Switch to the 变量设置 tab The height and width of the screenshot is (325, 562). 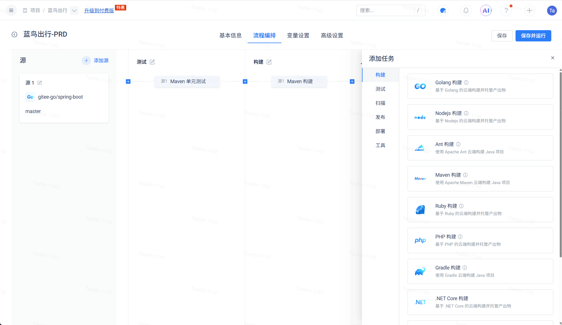pyautogui.click(x=298, y=36)
